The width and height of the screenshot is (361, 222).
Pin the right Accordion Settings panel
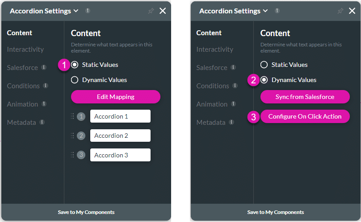(x=340, y=11)
